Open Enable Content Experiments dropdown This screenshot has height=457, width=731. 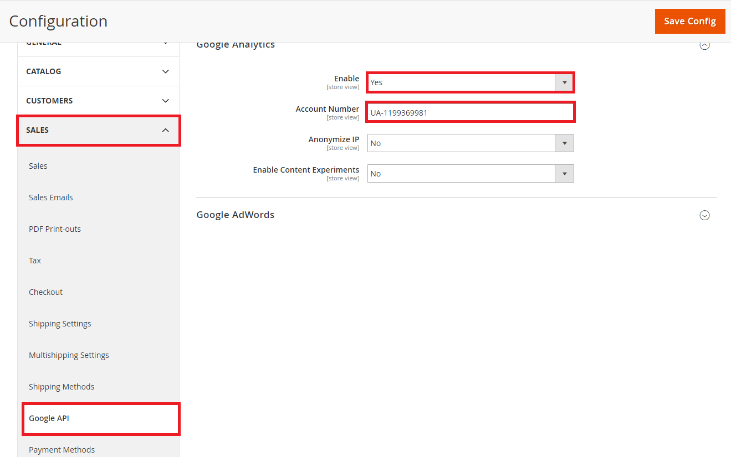(471, 174)
